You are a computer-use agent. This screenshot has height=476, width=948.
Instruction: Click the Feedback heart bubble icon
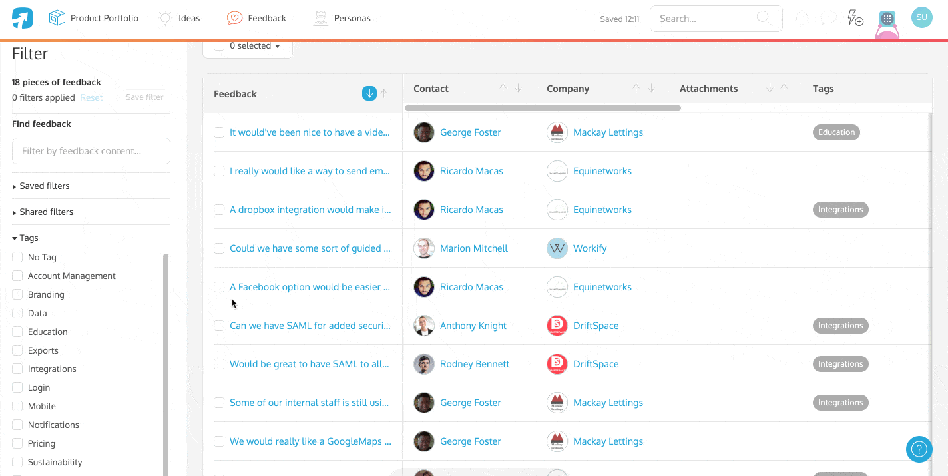coord(234,18)
